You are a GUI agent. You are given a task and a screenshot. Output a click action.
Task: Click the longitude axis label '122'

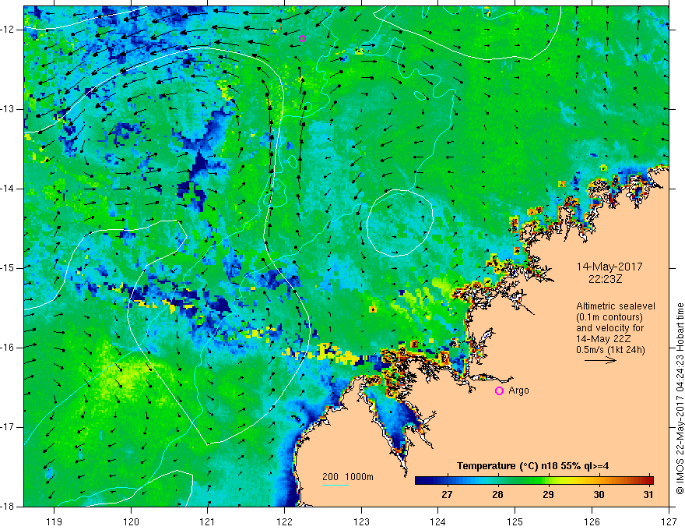coord(284,521)
